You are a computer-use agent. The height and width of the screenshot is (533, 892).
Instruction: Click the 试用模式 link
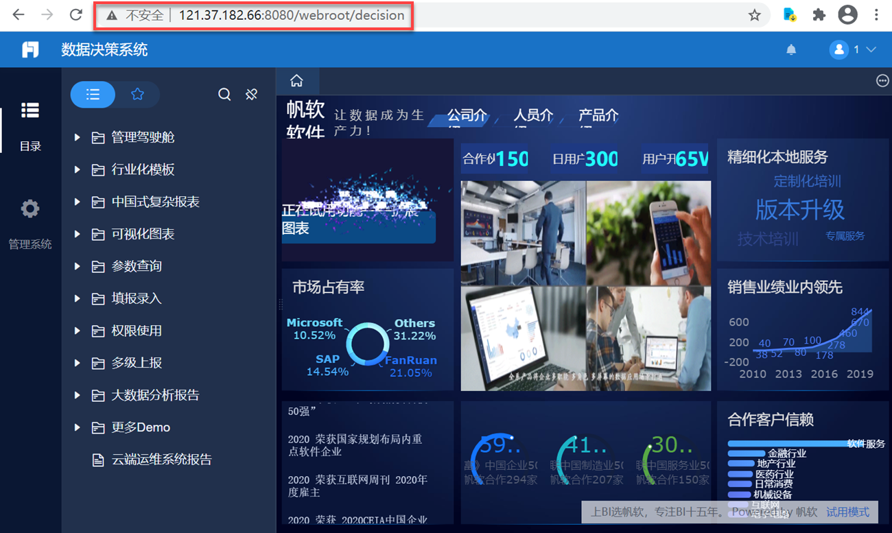[x=847, y=512]
